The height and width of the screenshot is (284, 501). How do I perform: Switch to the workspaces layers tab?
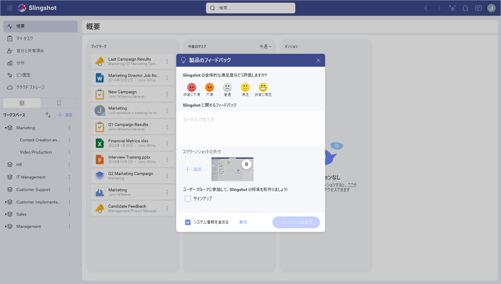coord(22,103)
